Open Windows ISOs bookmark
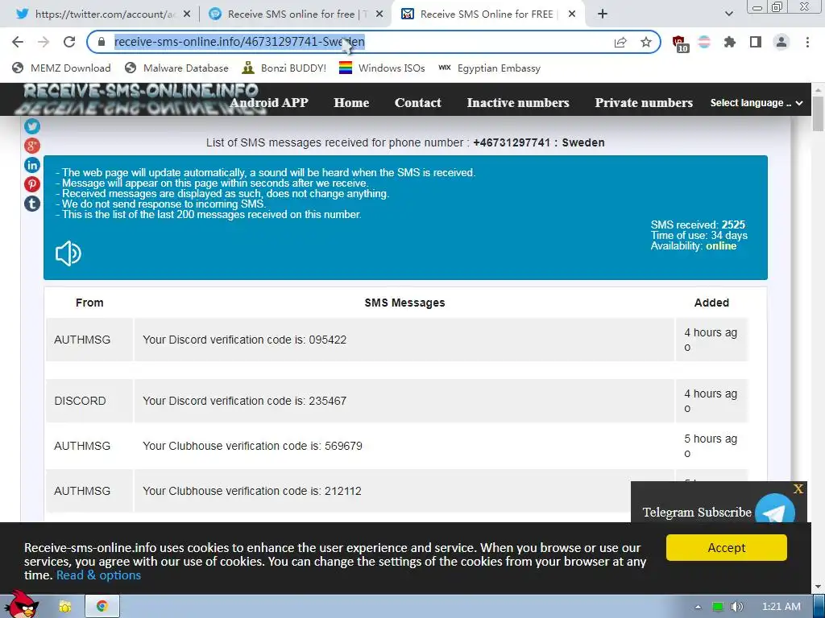 click(382, 68)
